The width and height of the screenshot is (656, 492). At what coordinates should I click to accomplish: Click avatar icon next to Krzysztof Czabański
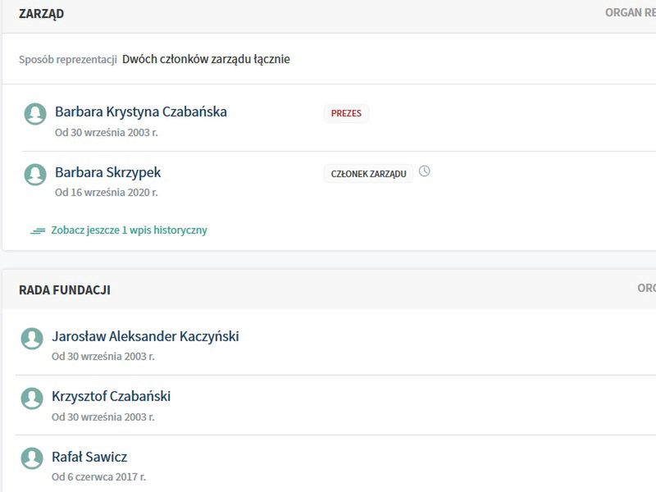(32, 399)
